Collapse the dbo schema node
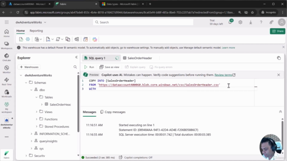Image resolution: width=287 pixels, height=161 pixels. pos(31,90)
